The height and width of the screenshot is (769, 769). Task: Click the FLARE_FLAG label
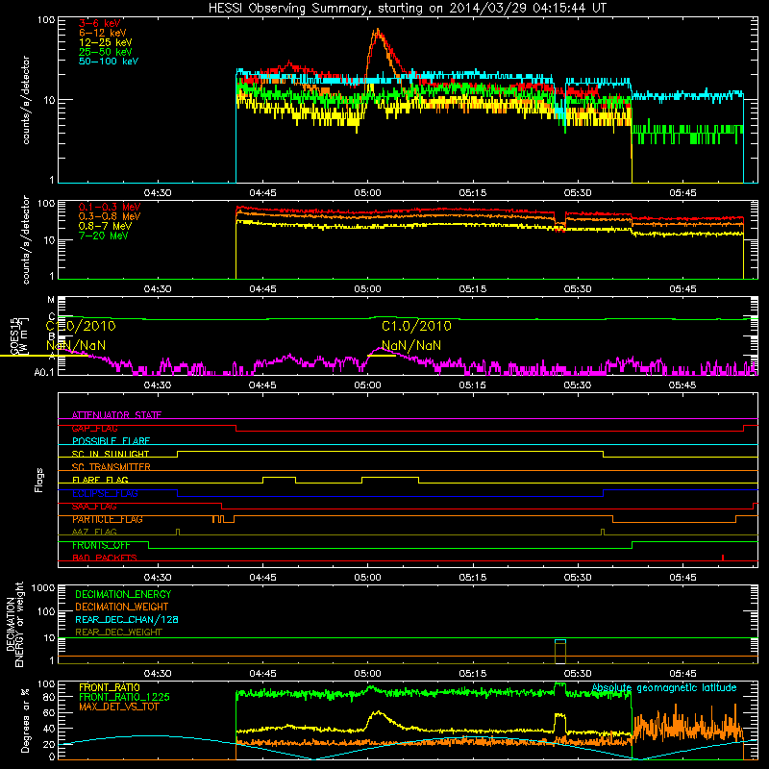100,480
